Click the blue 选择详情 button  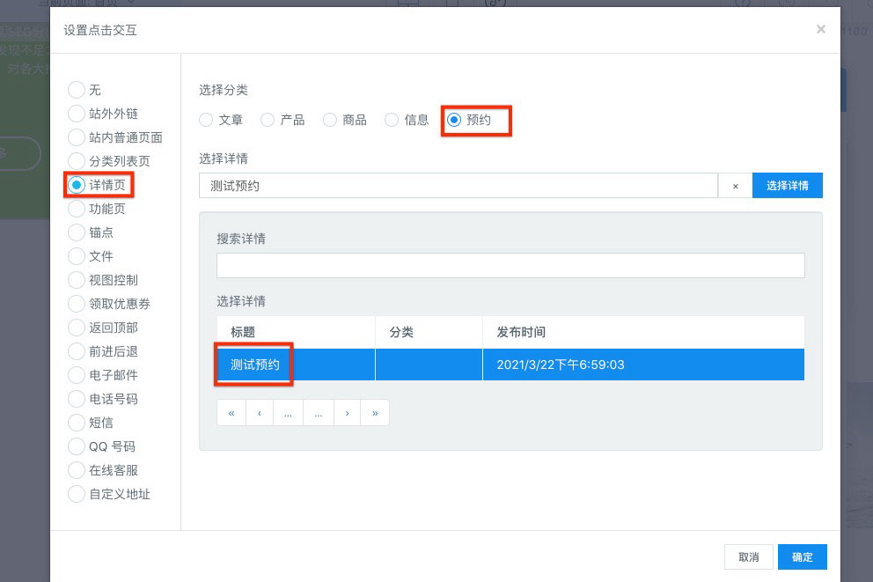point(788,186)
